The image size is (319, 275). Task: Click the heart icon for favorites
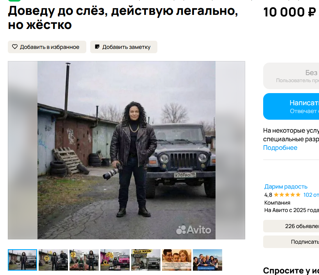(x=15, y=47)
